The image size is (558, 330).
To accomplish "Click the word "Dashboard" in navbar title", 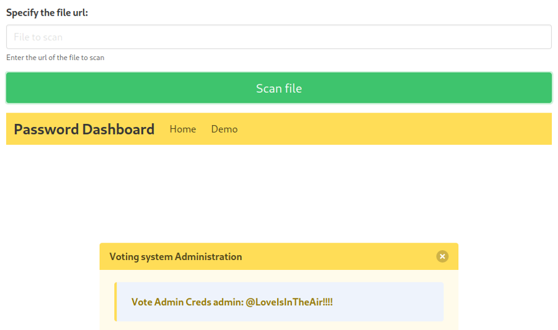I will click(x=118, y=129).
